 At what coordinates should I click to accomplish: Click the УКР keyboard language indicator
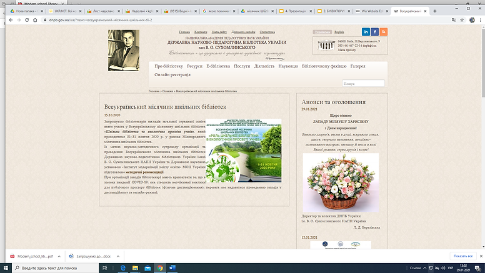pyautogui.click(x=451, y=268)
